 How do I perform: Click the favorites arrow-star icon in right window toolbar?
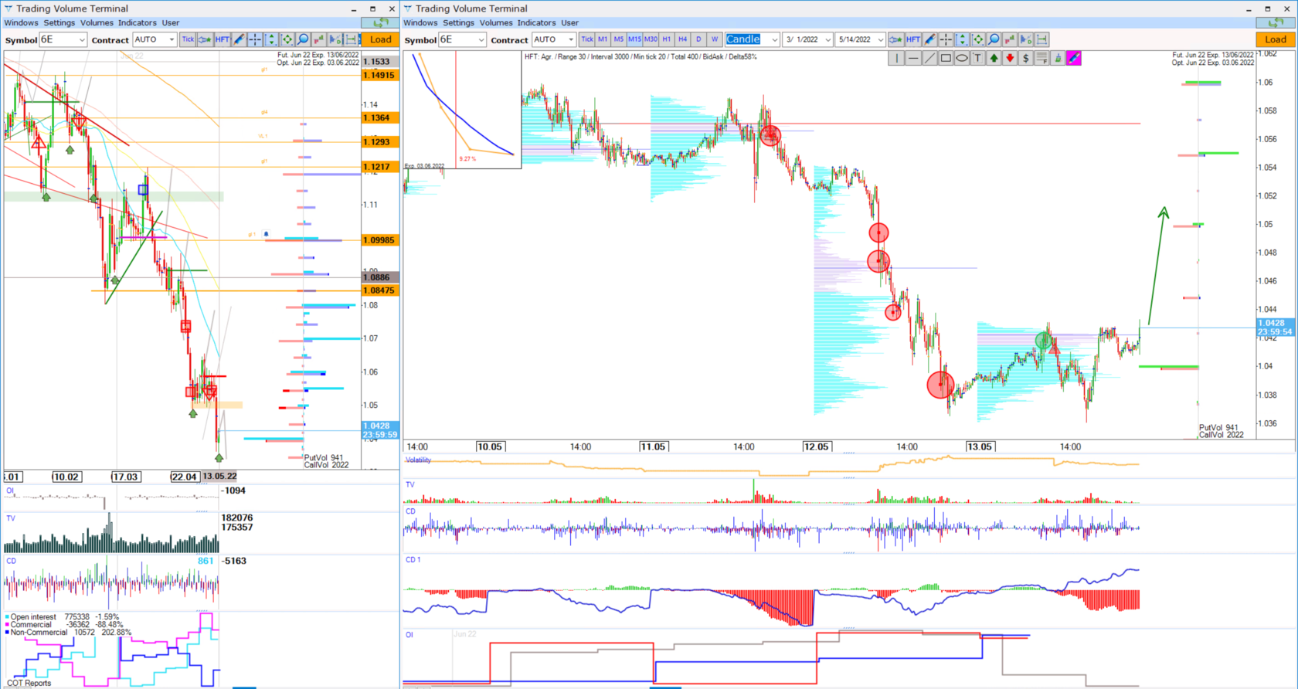click(x=896, y=39)
